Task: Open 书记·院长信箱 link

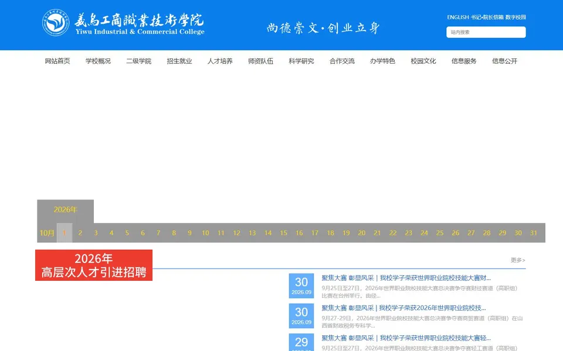Action: (487, 17)
